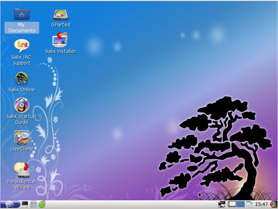Open the Persistence Wizard icon

tap(21, 170)
